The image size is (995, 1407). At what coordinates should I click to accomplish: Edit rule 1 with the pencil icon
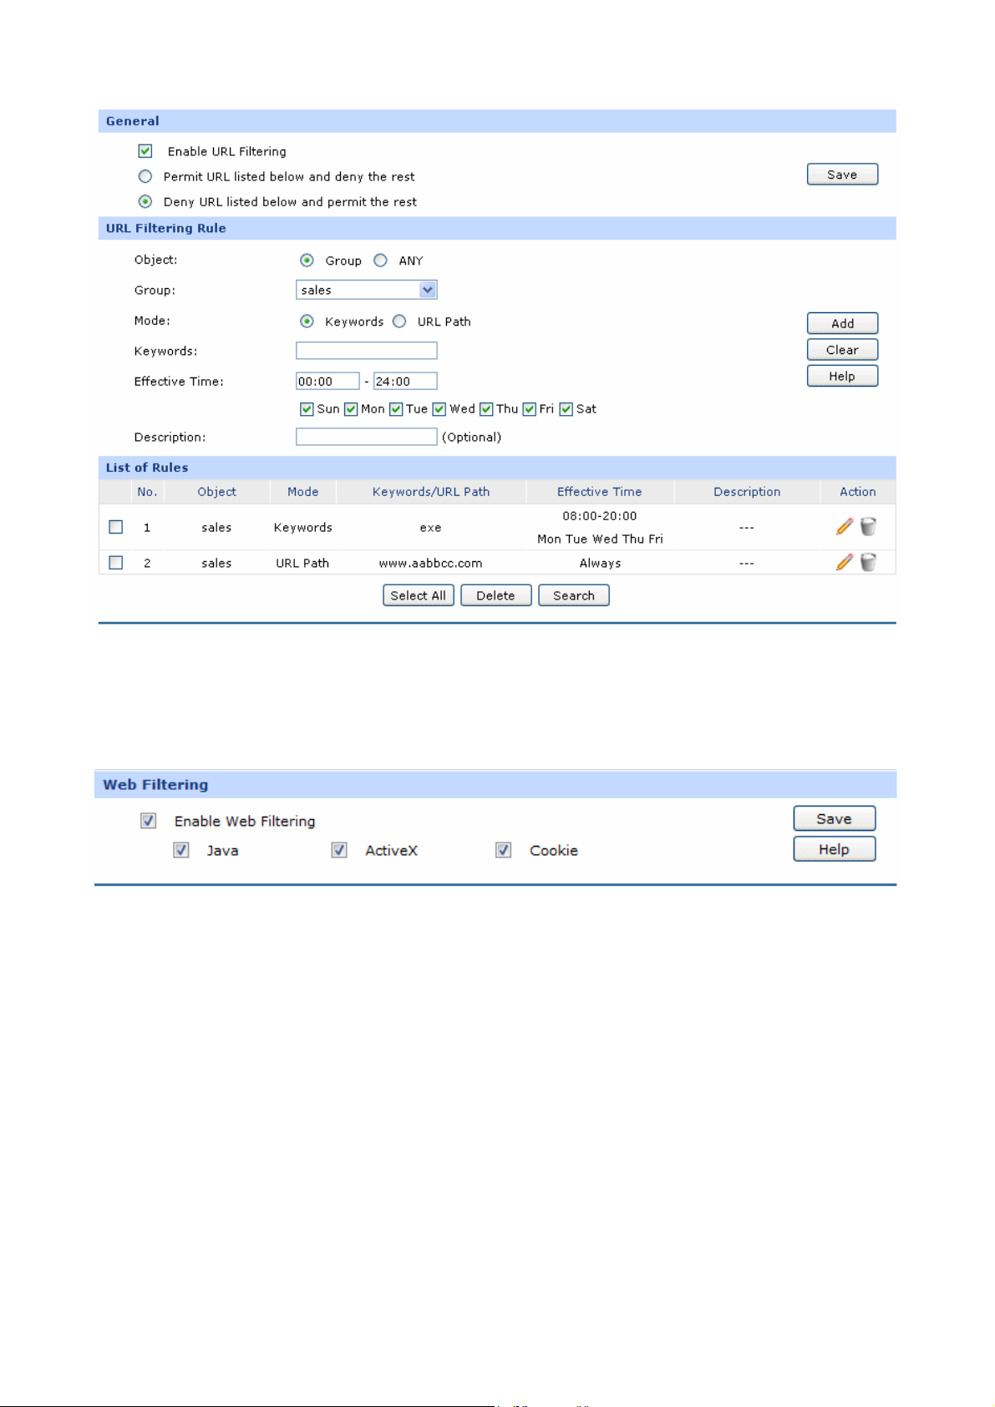pos(845,526)
